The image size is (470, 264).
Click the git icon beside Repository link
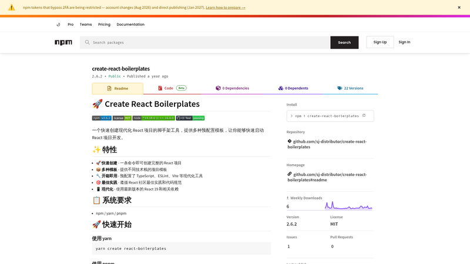[x=290, y=141]
